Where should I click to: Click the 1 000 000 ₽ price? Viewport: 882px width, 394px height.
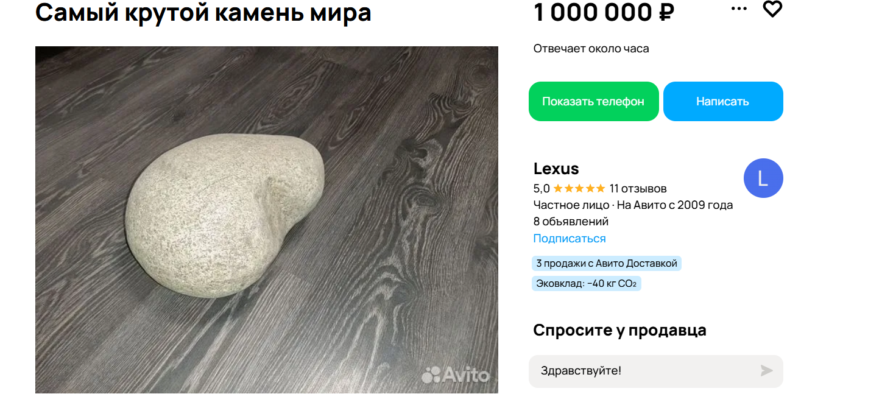coord(604,12)
